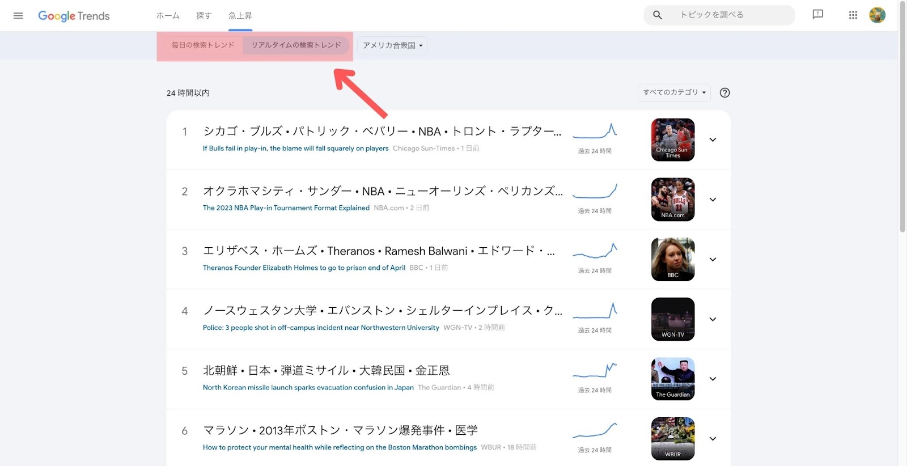Open the Google account avatar
Viewport: 907px width, 466px height.
(x=877, y=15)
